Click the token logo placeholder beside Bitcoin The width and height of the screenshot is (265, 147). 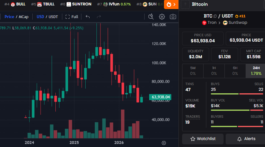(x=185, y=5)
